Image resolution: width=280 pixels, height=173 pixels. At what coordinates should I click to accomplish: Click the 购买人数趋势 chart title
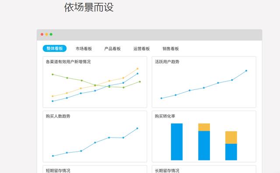click(58, 116)
